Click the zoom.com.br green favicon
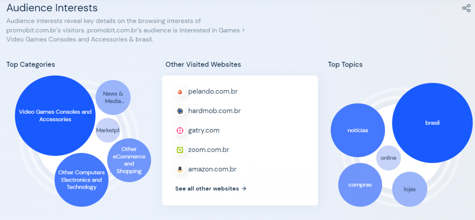The width and height of the screenshot is (475, 220). pyautogui.click(x=180, y=150)
